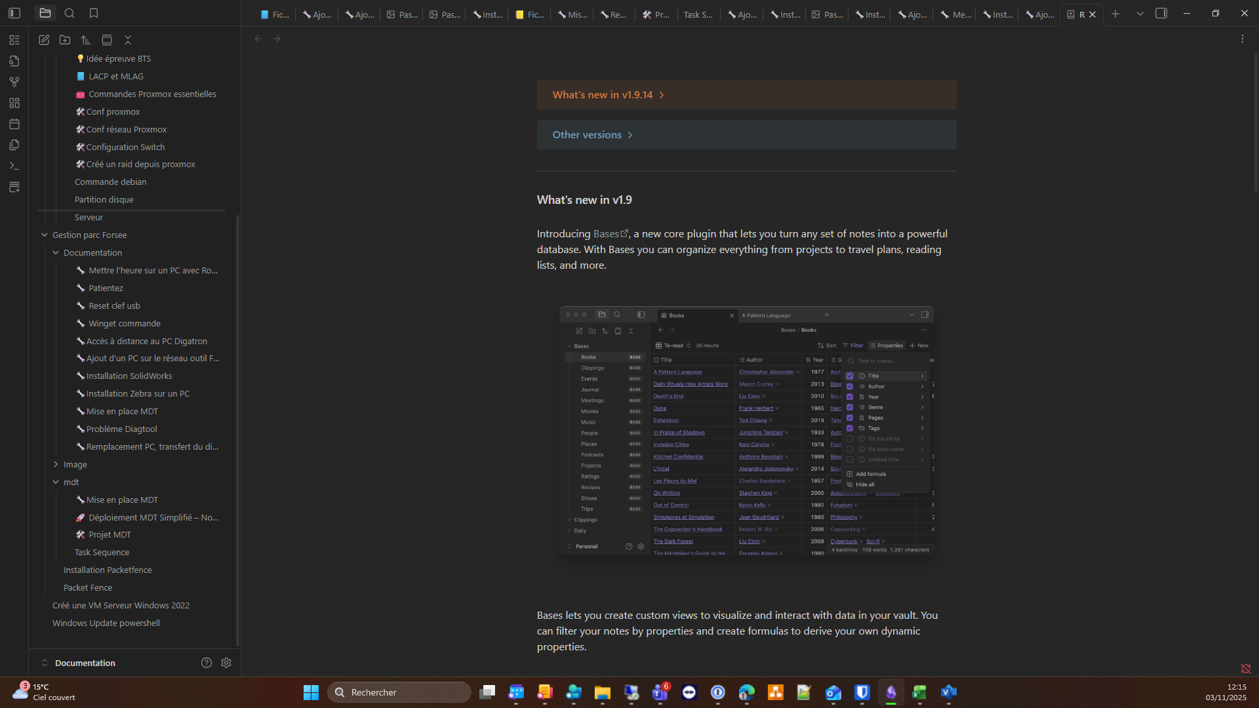Create a new folder in the explorer
Viewport: 1259px width, 708px height.
(65, 40)
